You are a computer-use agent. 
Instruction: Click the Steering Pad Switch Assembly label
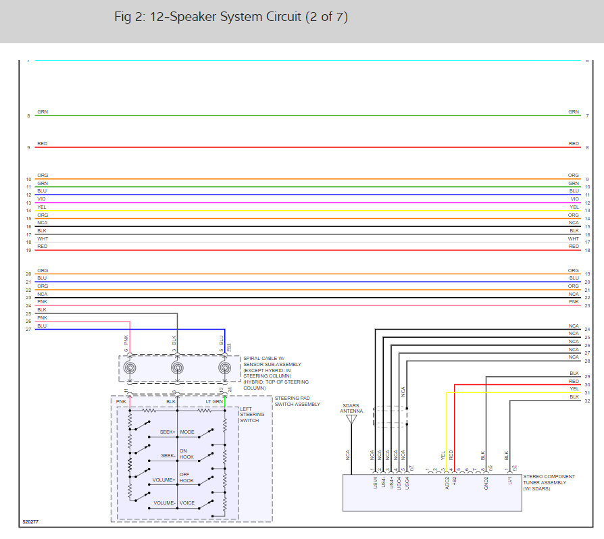point(297,401)
